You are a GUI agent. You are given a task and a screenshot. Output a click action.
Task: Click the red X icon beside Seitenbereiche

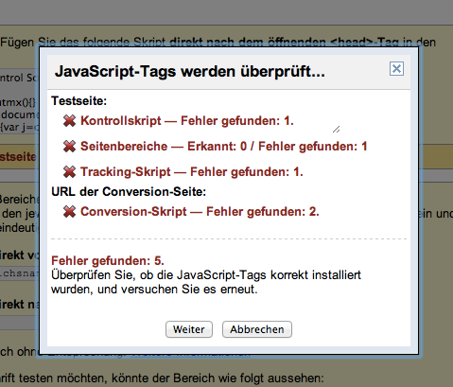coord(69,147)
